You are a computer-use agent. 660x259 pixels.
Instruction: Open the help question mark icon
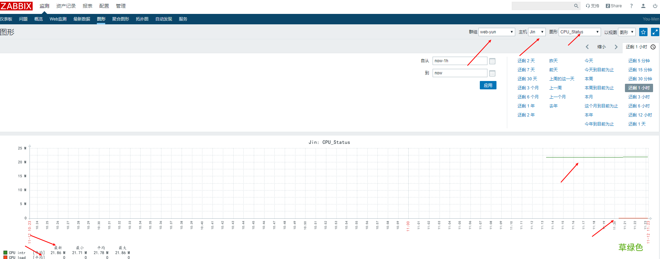pos(632,6)
